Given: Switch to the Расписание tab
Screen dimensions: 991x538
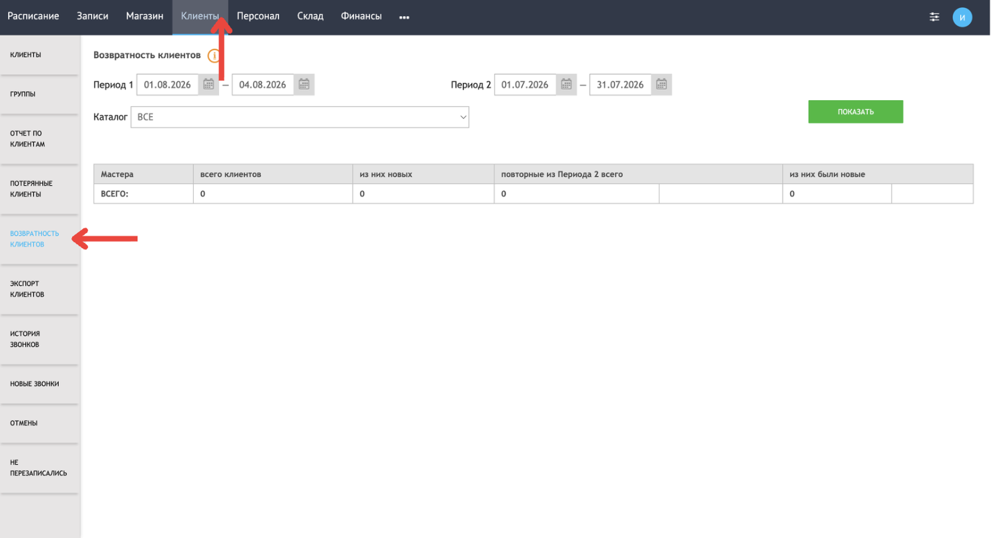Looking at the screenshot, I should [x=33, y=17].
